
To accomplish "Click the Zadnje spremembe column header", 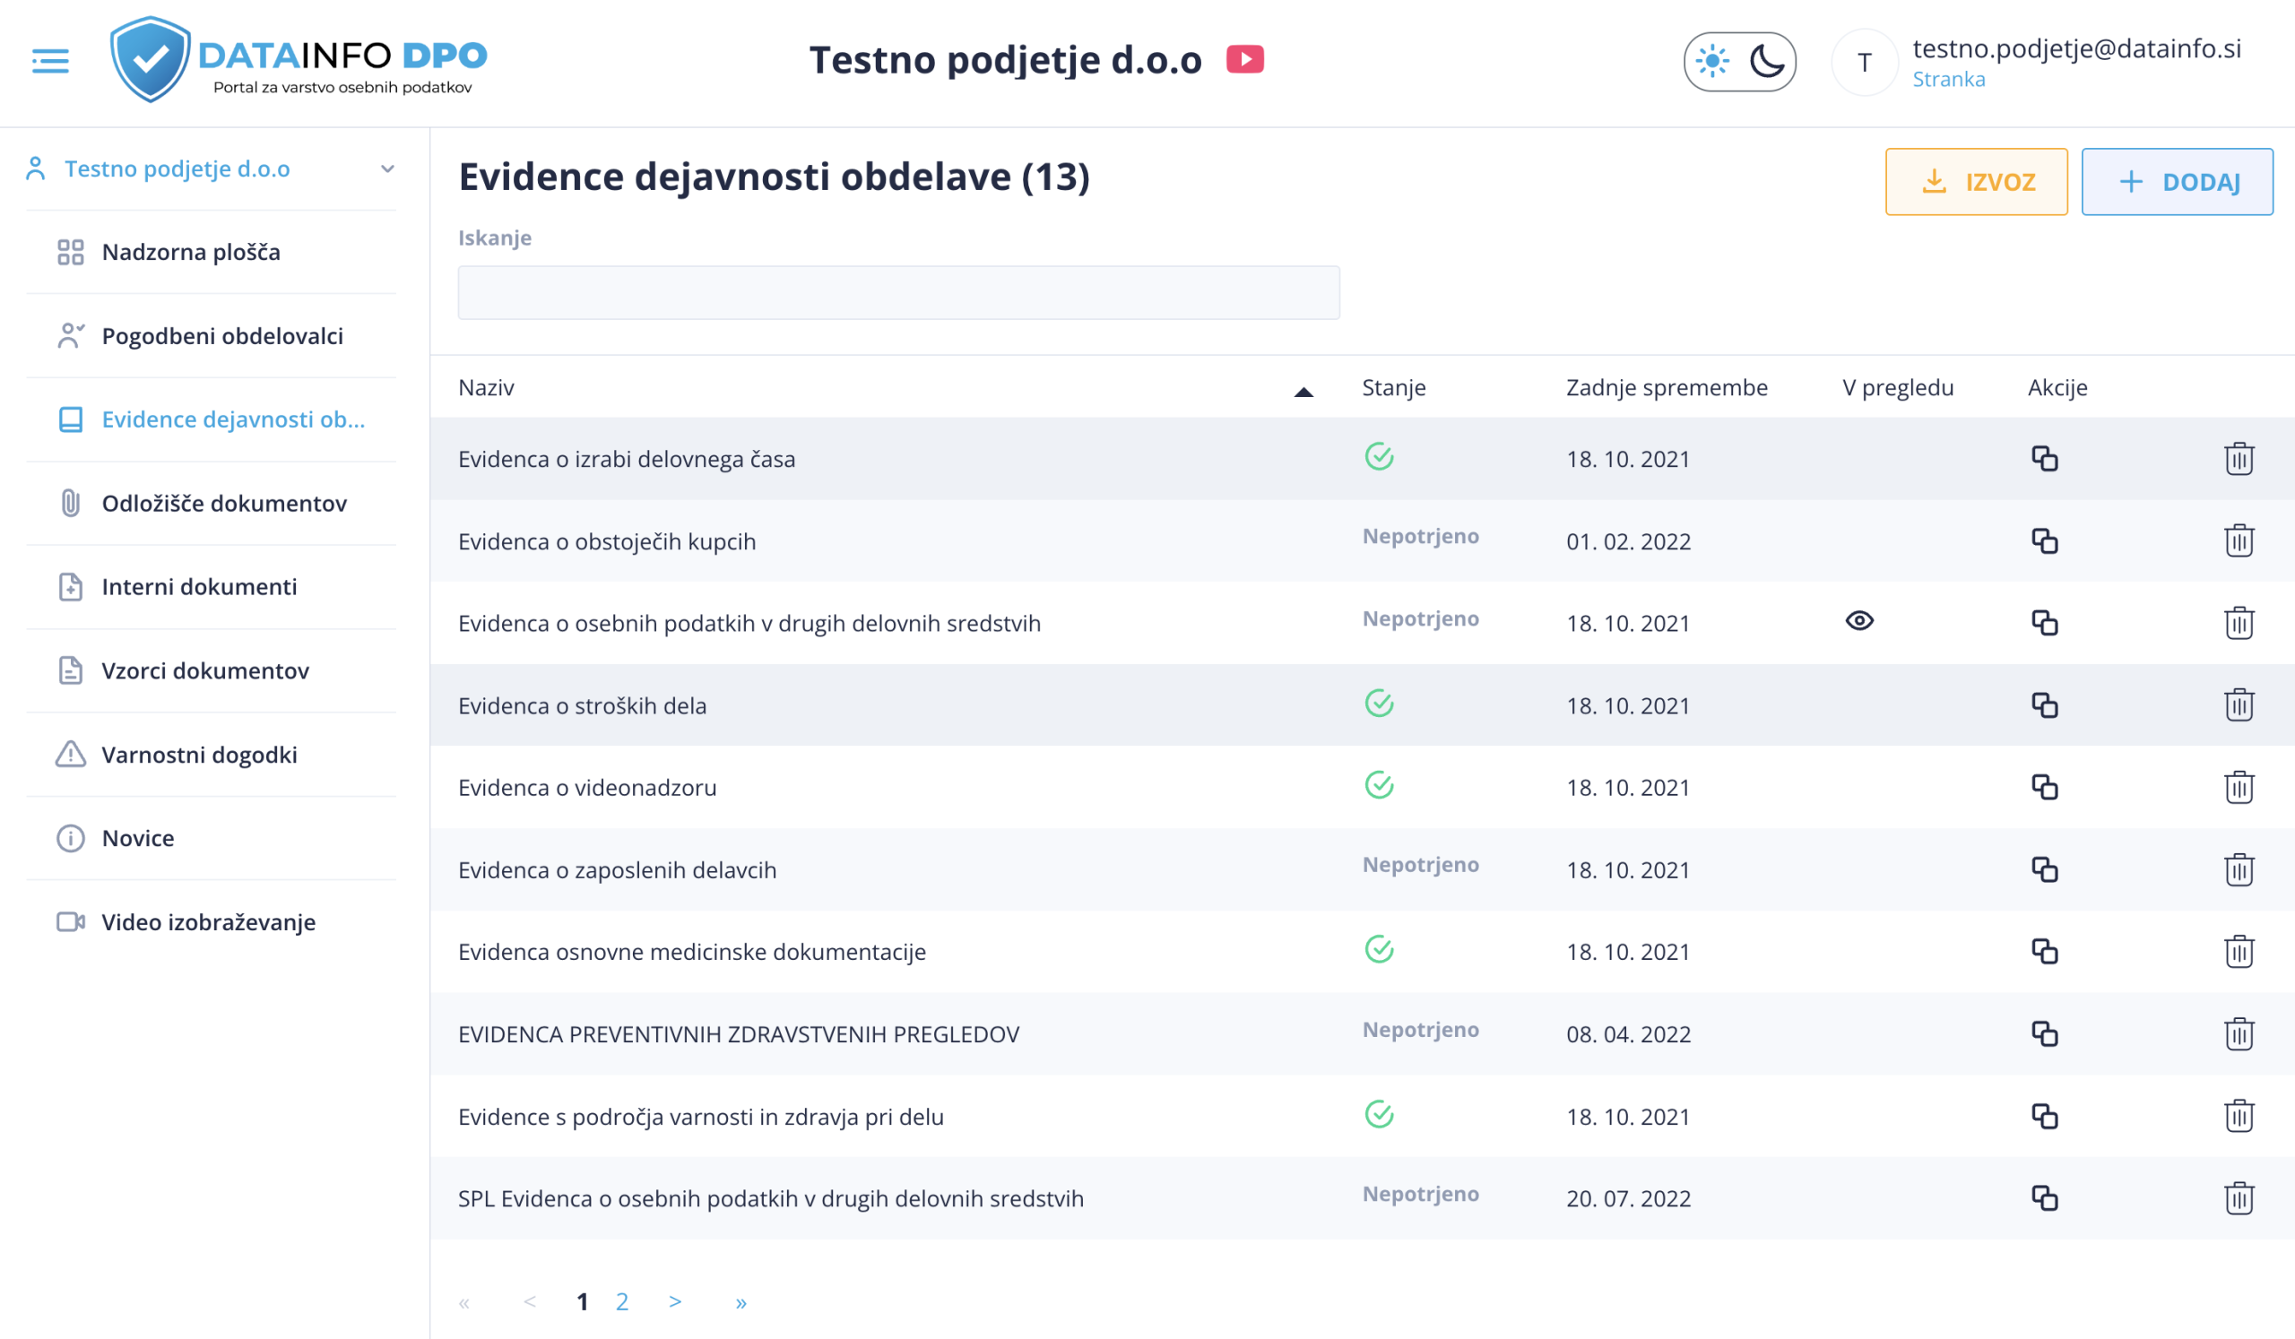I will coord(1667,388).
